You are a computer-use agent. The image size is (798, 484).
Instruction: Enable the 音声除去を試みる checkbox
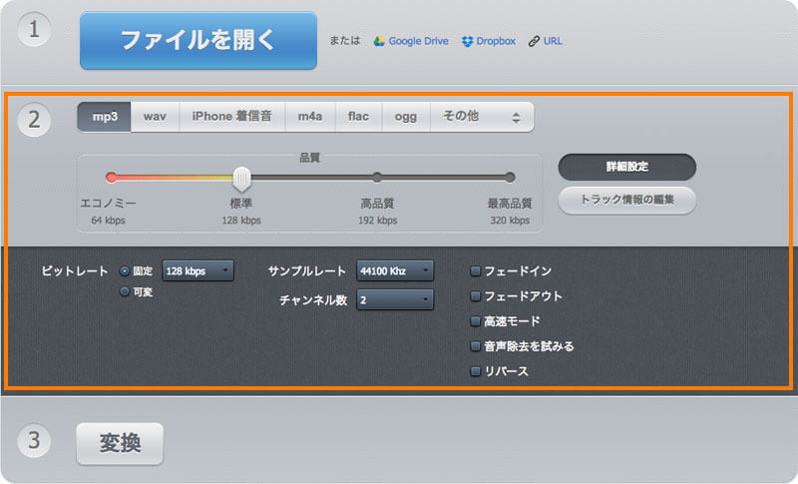click(x=476, y=346)
